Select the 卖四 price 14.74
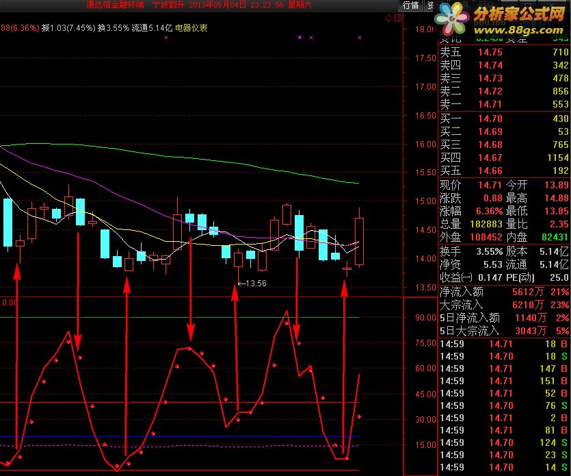Screen dimensions: 571x476 point(490,65)
